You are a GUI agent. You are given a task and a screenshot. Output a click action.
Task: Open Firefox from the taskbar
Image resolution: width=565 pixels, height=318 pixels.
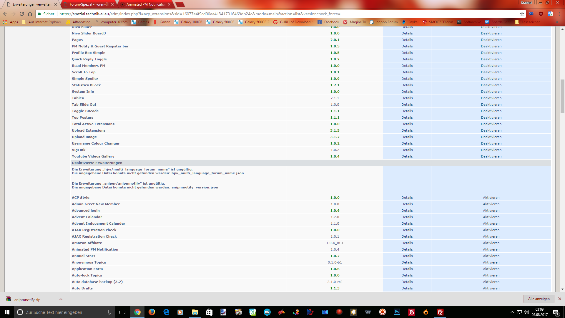click(x=152, y=312)
